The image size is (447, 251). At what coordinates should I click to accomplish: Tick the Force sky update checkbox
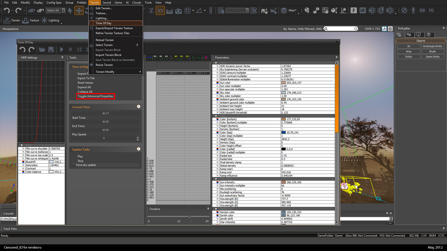coord(73,165)
